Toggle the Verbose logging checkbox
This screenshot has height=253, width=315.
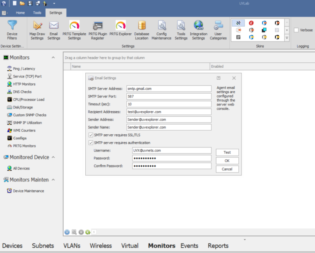tap(296, 30)
